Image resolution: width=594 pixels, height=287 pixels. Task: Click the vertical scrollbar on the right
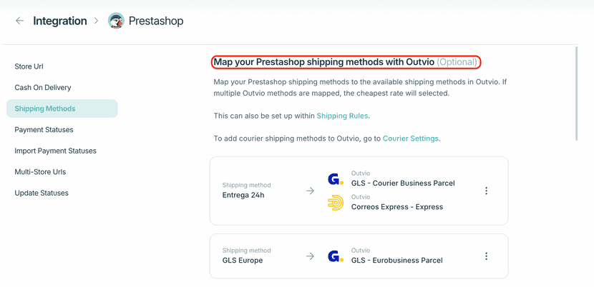[x=577, y=93]
